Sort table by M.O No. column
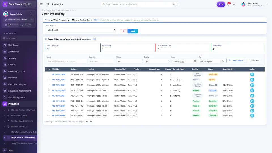The width and height of the screenshot is (272, 153). pyautogui.click(x=56, y=69)
